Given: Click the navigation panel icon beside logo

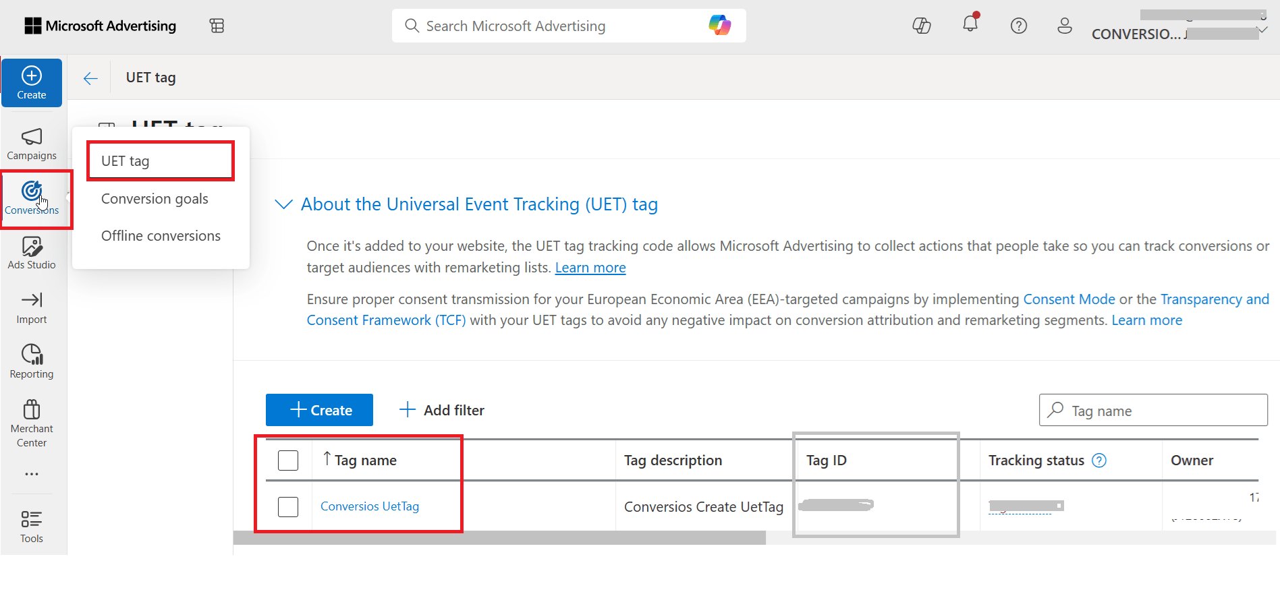Looking at the screenshot, I should [x=217, y=26].
